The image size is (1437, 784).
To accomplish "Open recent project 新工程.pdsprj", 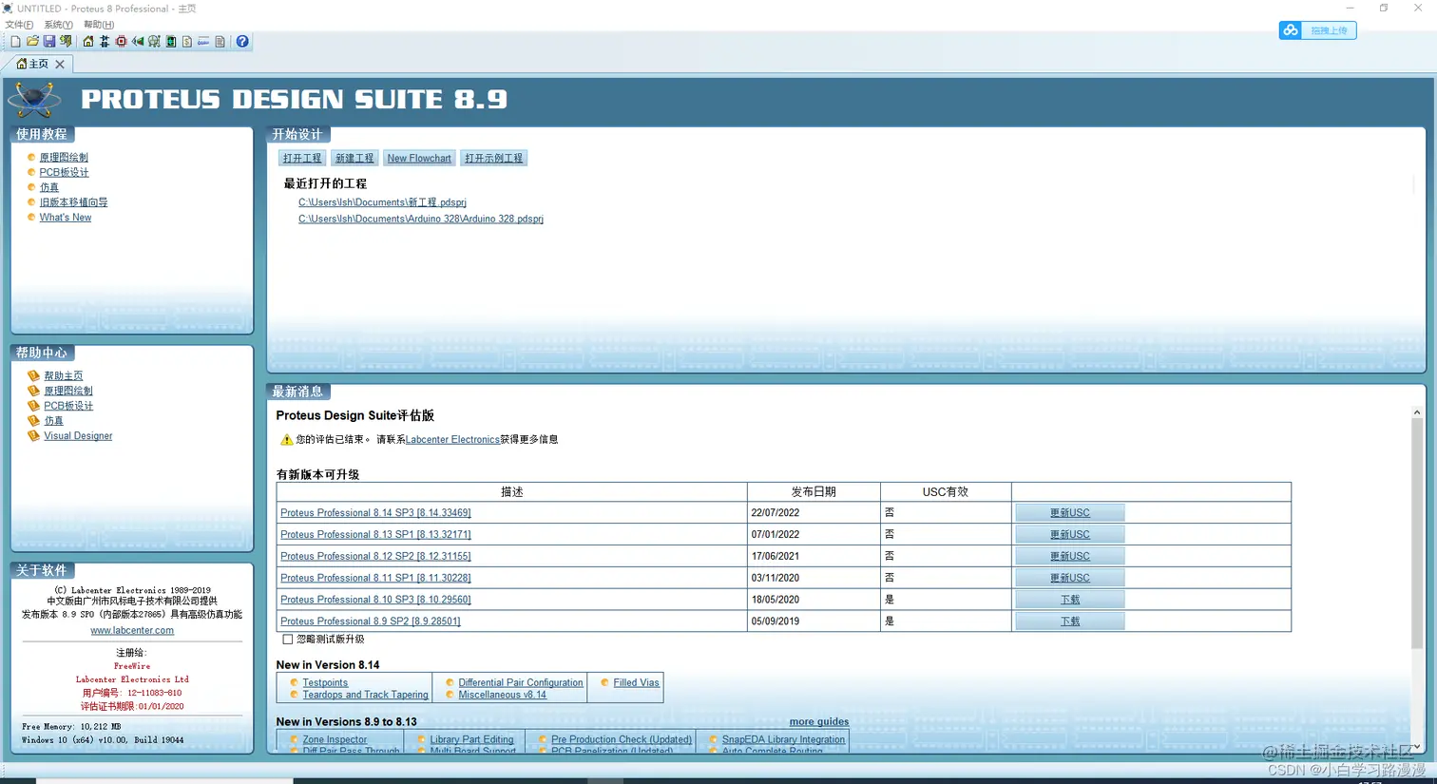I will click(x=382, y=202).
